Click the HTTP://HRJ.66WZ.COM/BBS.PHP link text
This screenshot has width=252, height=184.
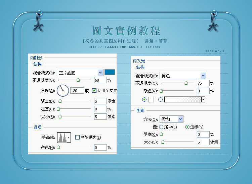coord(116,47)
